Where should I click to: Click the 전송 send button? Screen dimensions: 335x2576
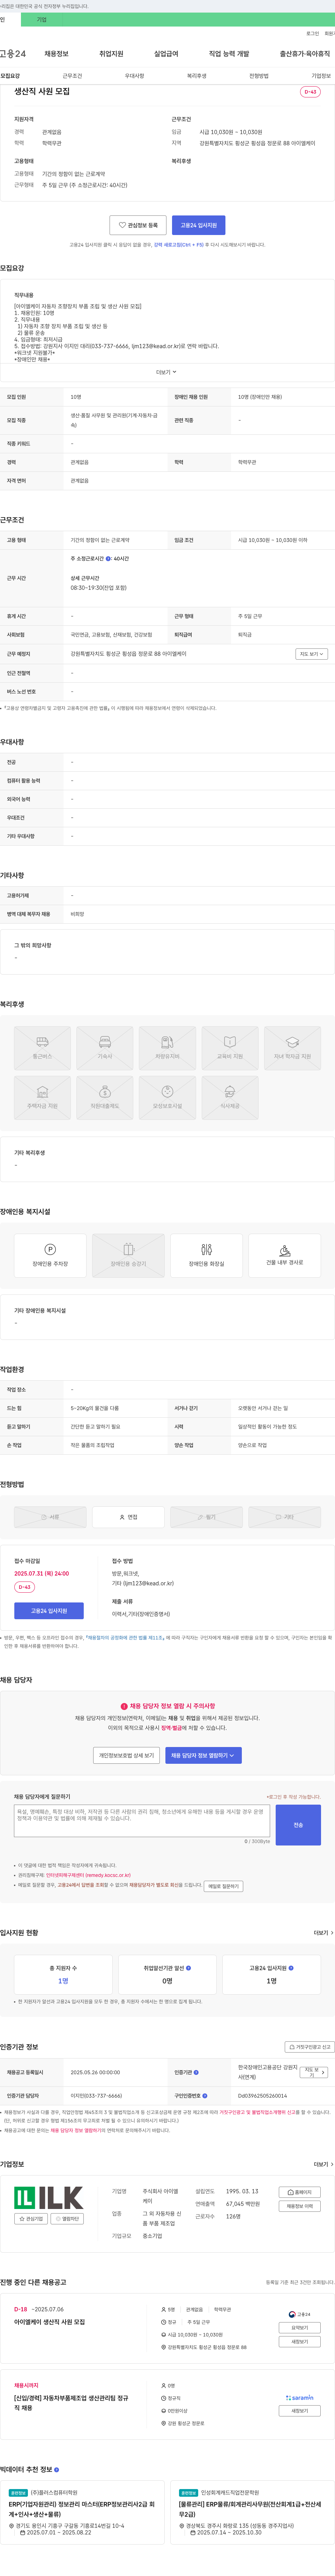[298, 1825]
